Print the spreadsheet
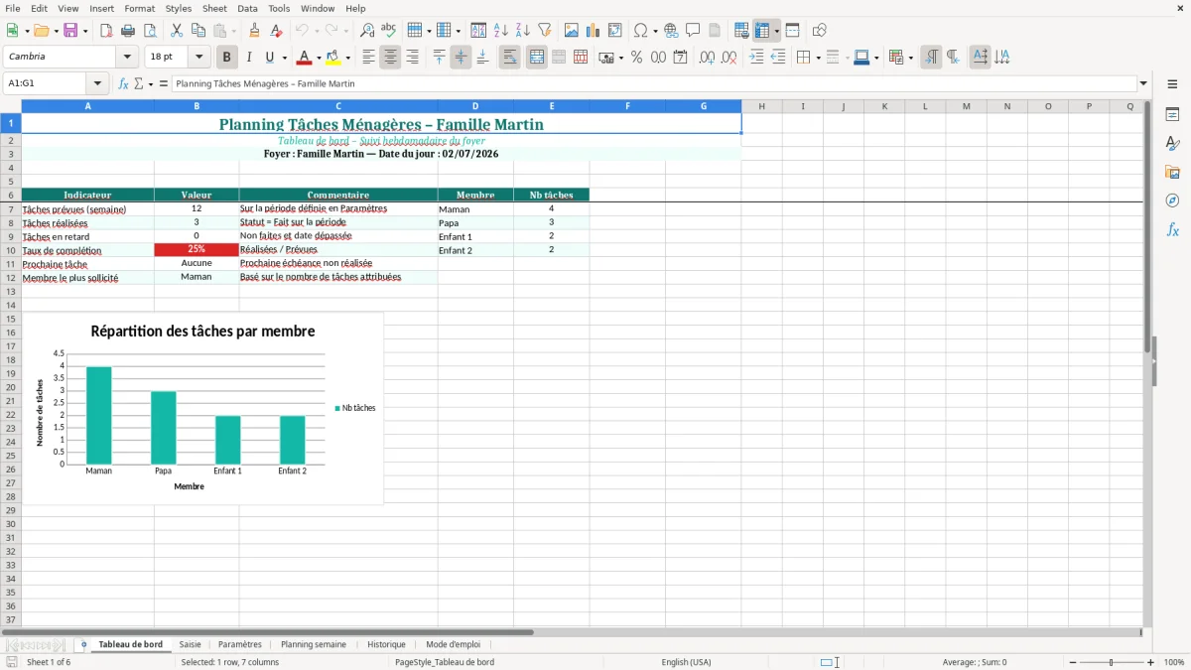This screenshot has height=670, width=1191. click(128, 31)
